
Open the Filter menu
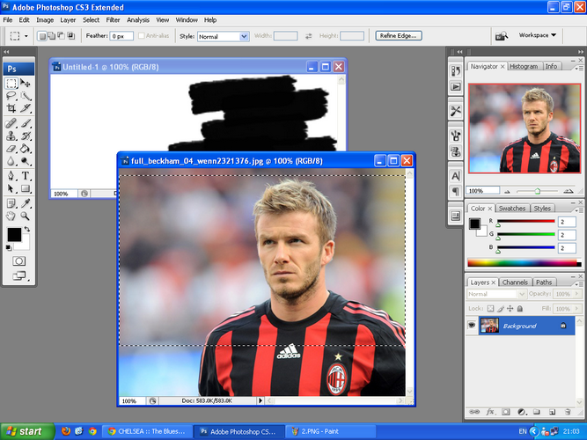113,20
